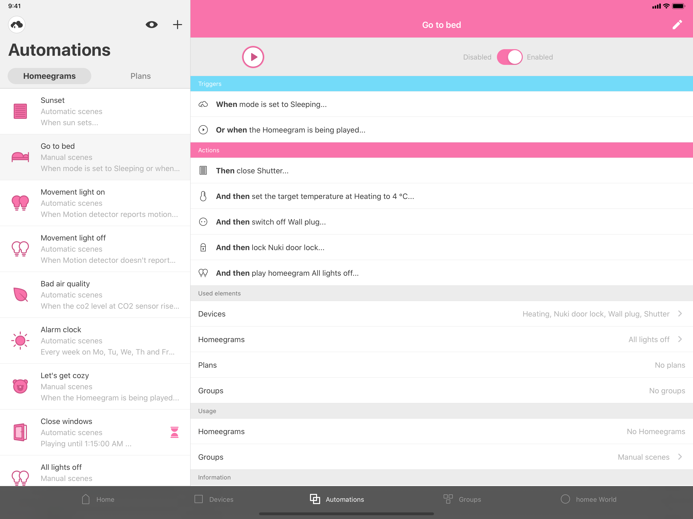Toggle the eye visibility icon
The image size is (693, 519).
(x=152, y=25)
